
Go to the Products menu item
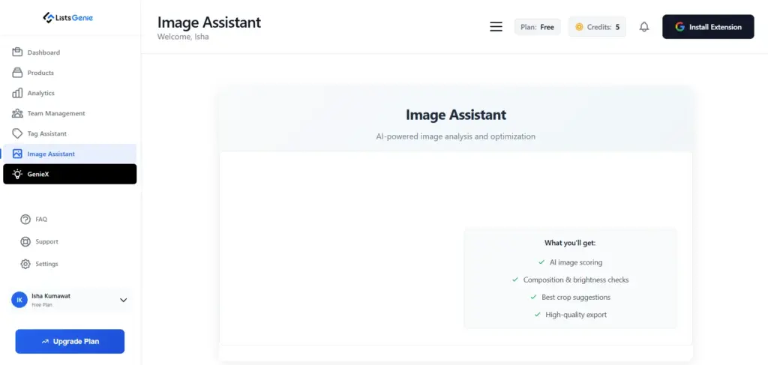coord(70,73)
